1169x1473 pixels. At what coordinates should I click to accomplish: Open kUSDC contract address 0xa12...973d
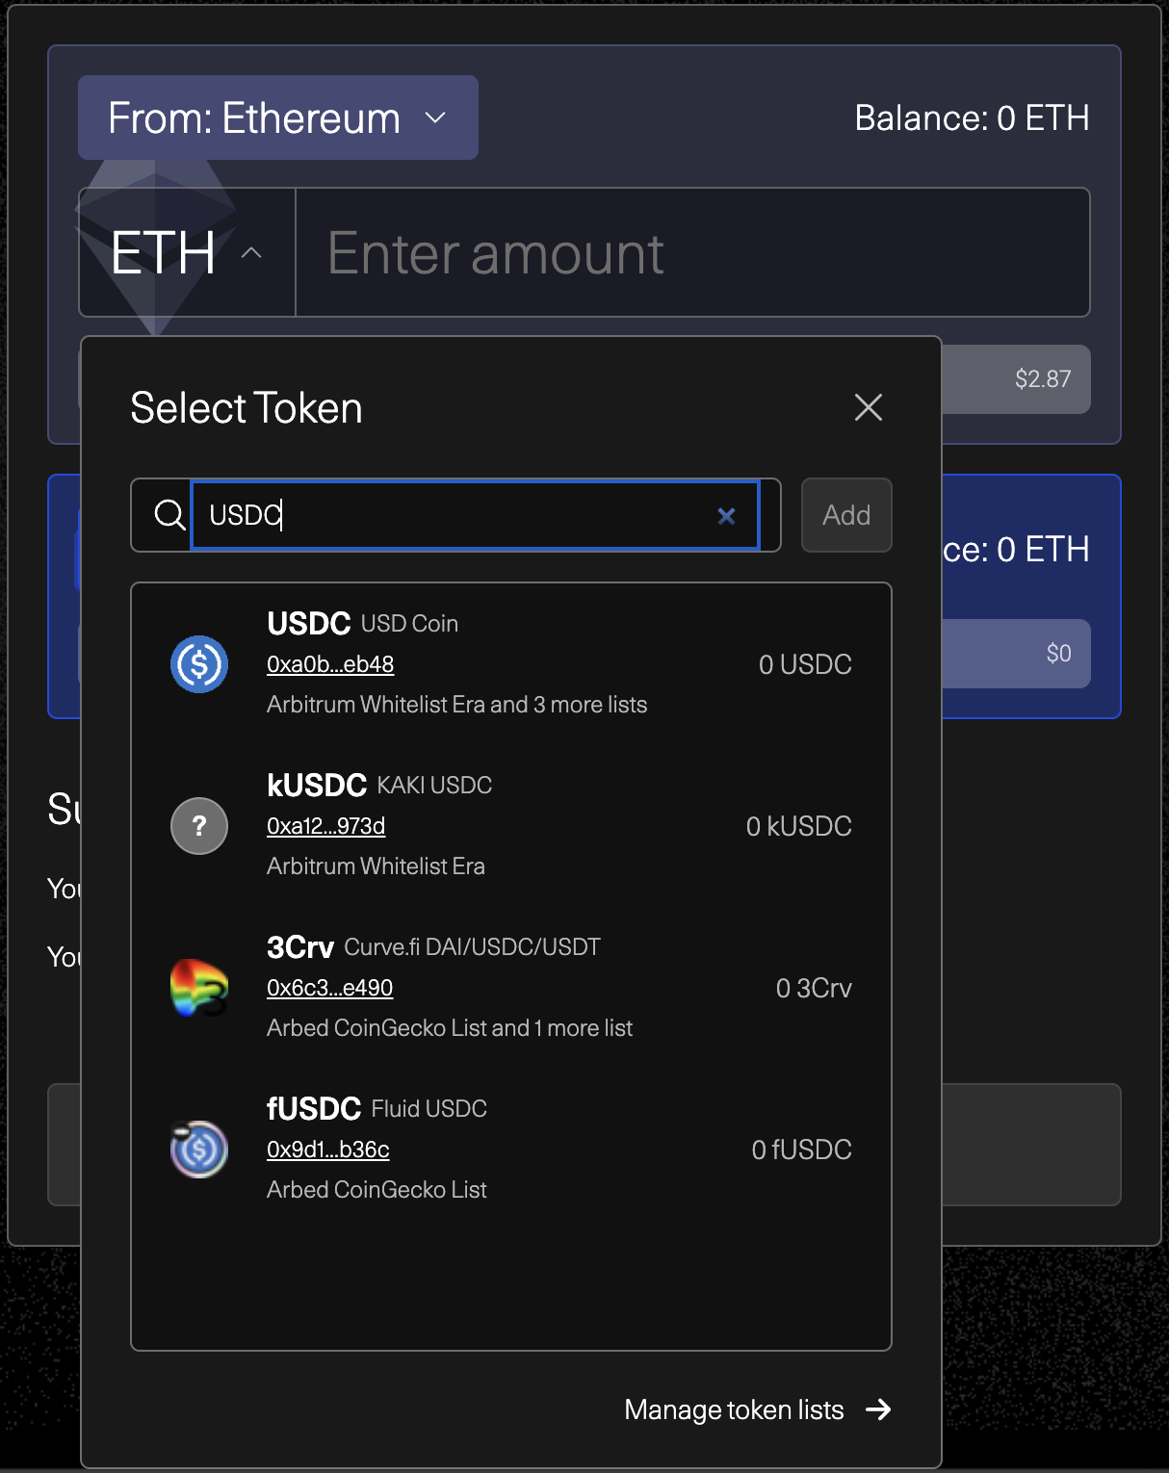pos(325,826)
